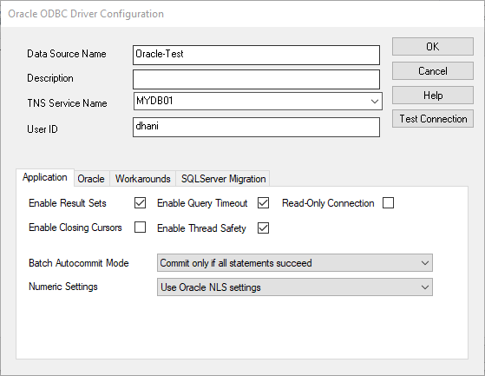Enable the Read-Only Connection checkbox

pos(388,203)
